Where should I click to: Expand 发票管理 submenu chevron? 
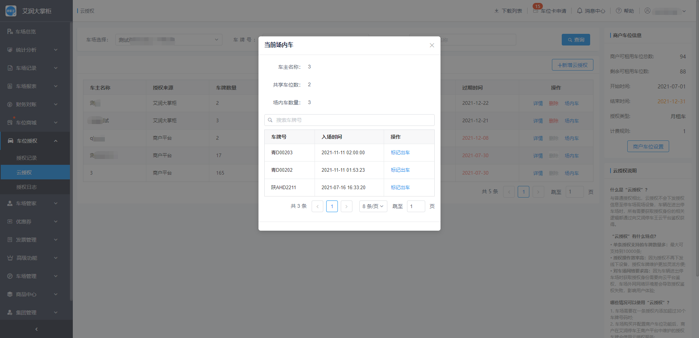(56, 240)
